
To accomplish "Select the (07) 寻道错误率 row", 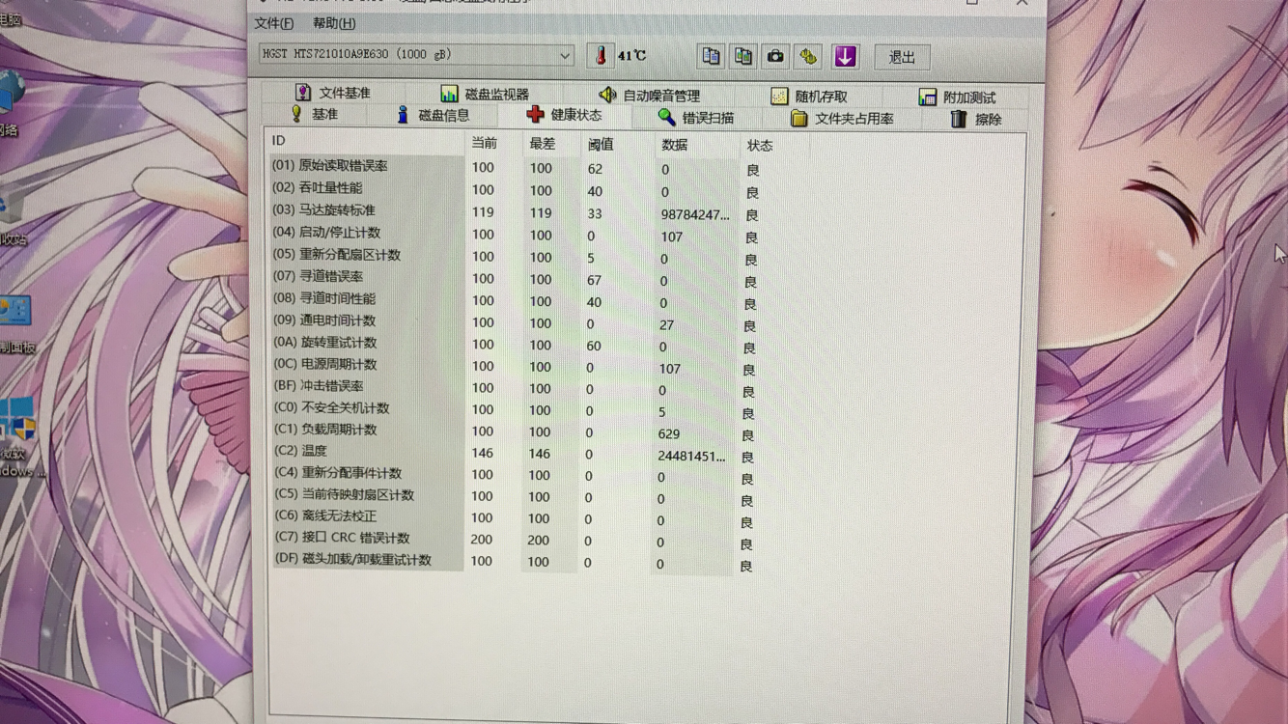I will [x=517, y=278].
